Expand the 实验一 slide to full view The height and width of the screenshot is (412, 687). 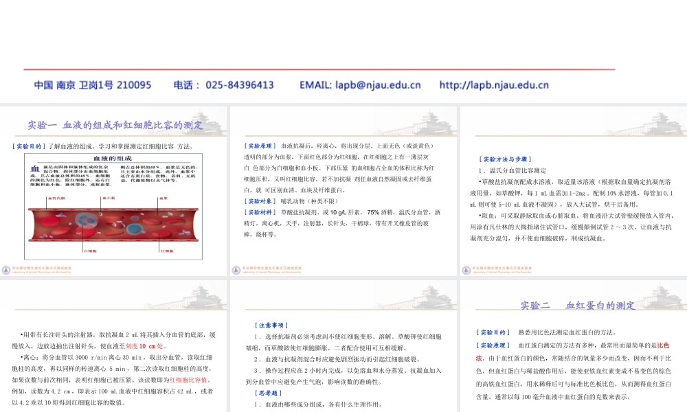(x=113, y=126)
